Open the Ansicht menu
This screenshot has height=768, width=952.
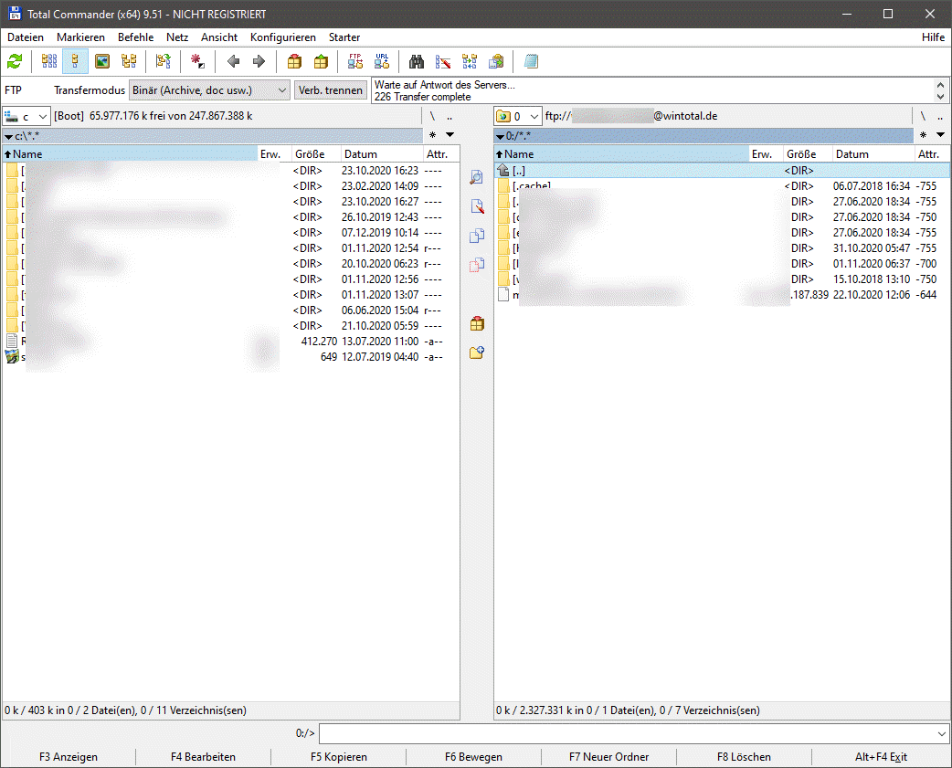pos(219,37)
